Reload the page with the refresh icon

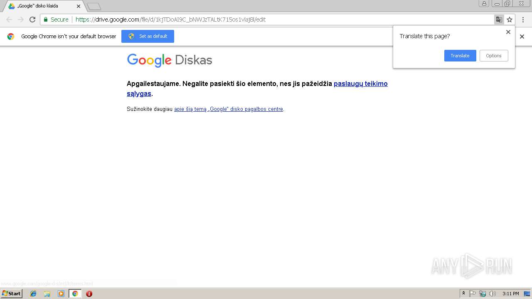pyautogui.click(x=32, y=20)
